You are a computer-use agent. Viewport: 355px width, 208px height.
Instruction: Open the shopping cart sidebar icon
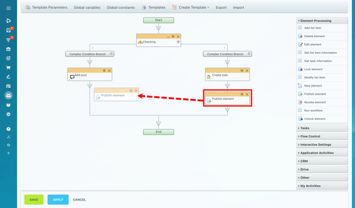(x=8, y=67)
